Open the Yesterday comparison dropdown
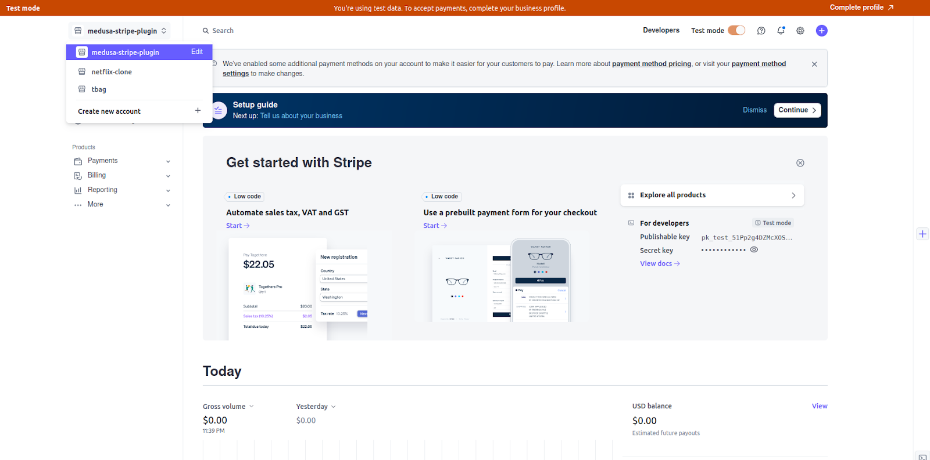930x460 pixels. tap(316, 407)
